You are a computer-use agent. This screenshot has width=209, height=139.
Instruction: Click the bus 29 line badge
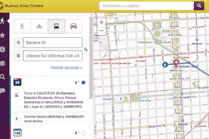pos(17,82)
